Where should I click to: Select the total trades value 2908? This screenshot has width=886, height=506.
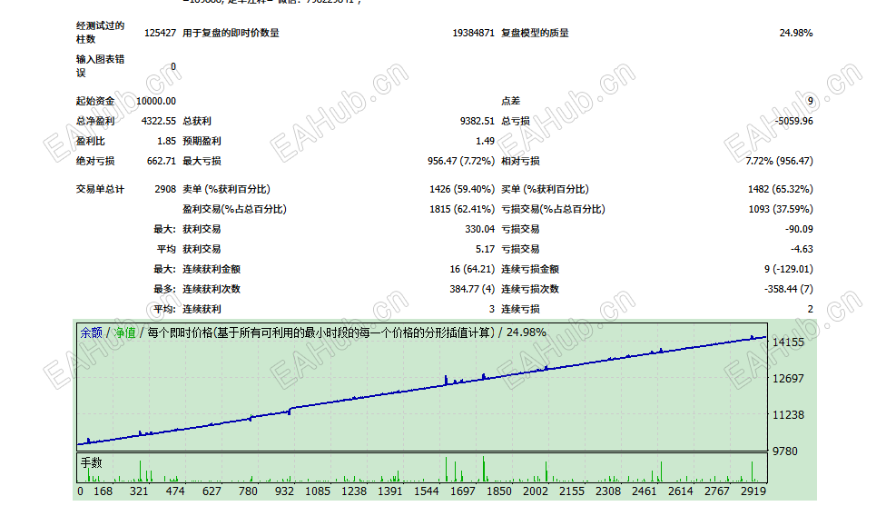[x=165, y=189]
